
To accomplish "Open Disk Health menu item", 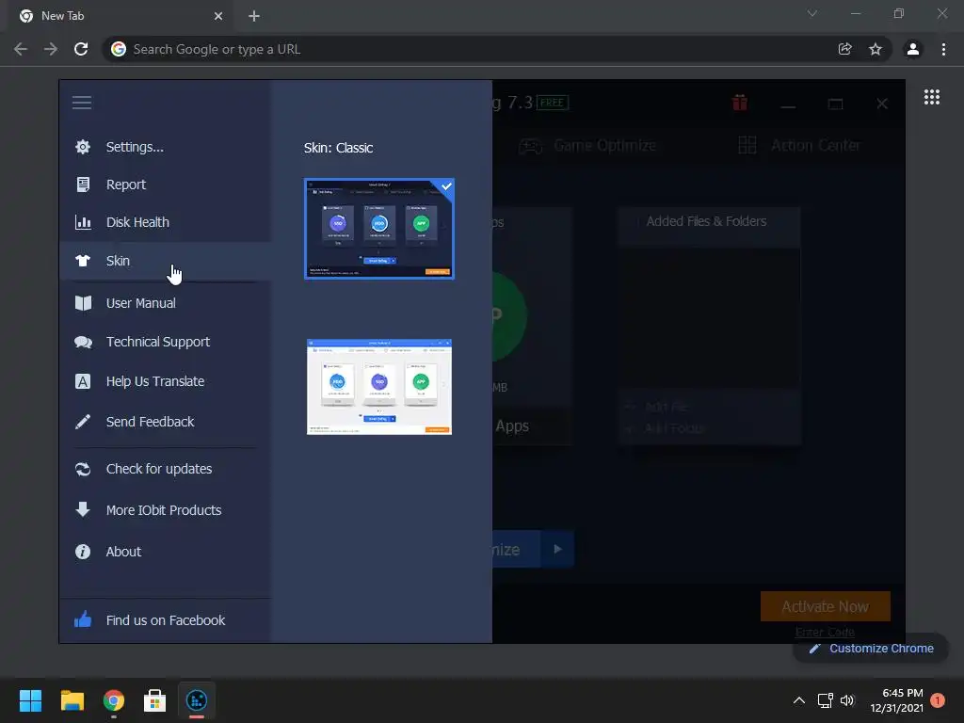I will (x=137, y=222).
